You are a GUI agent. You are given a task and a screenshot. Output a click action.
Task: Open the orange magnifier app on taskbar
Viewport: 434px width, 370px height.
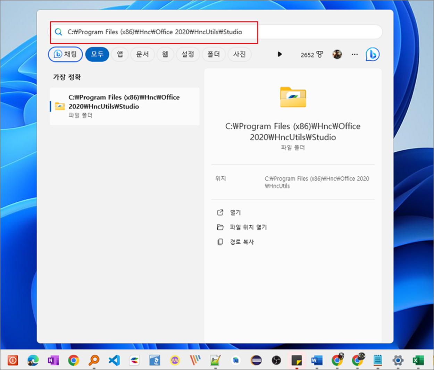94,360
